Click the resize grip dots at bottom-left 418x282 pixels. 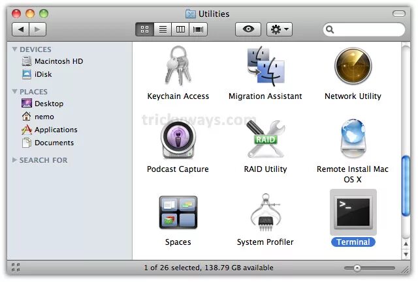point(16,268)
